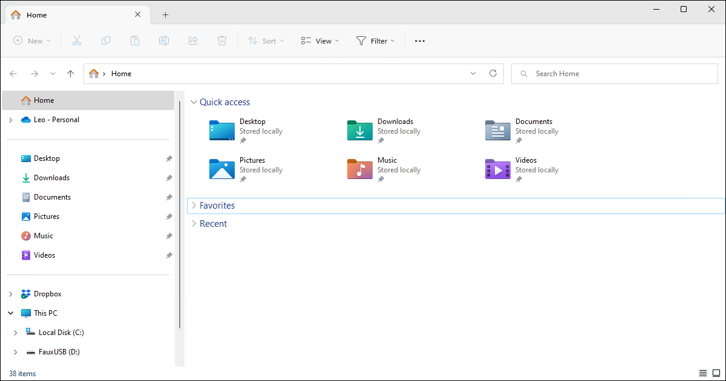The width and height of the screenshot is (726, 381).
Task: Expand the Recent section
Action: coord(194,224)
